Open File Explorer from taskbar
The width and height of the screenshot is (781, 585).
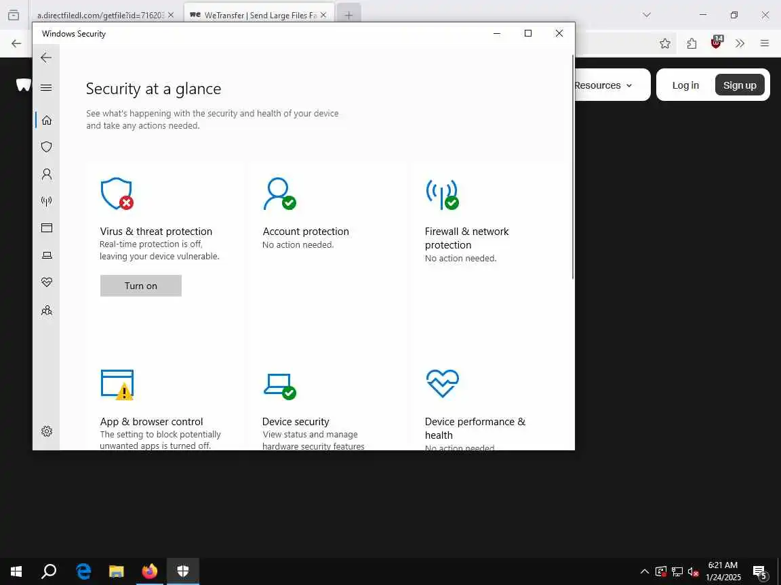point(116,571)
